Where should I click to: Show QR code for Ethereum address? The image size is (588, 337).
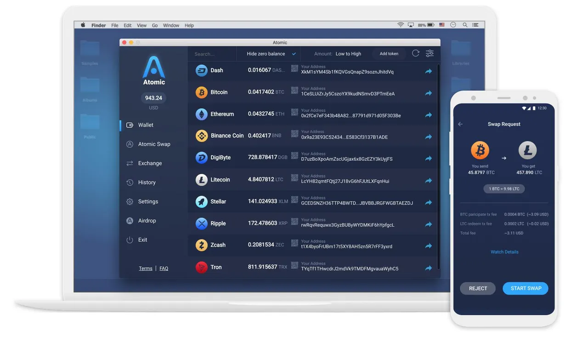tap(295, 112)
